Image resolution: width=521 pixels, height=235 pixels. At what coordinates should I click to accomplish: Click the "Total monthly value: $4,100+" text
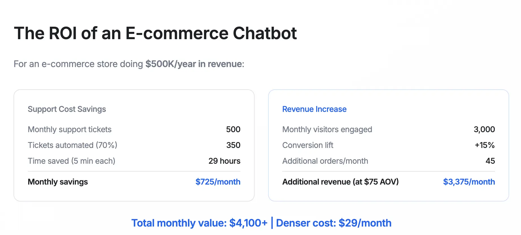pyautogui.click(x=199, y=223)
